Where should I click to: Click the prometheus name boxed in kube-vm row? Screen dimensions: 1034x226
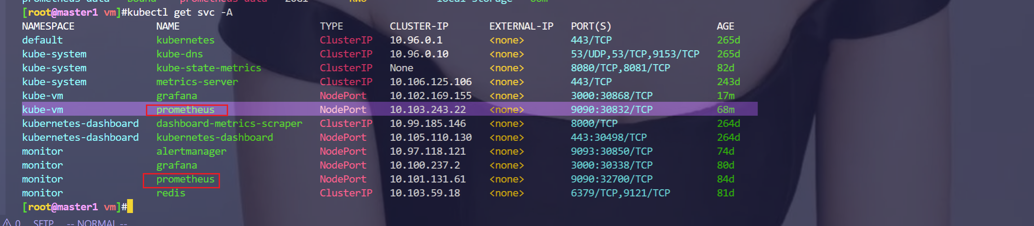point(185,110)
